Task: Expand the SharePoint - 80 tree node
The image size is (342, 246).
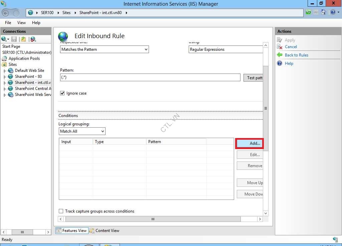Action: click(5, 77)
